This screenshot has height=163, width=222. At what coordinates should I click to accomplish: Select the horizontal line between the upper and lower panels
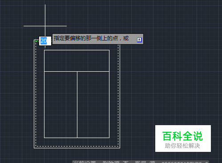(77, 72)
